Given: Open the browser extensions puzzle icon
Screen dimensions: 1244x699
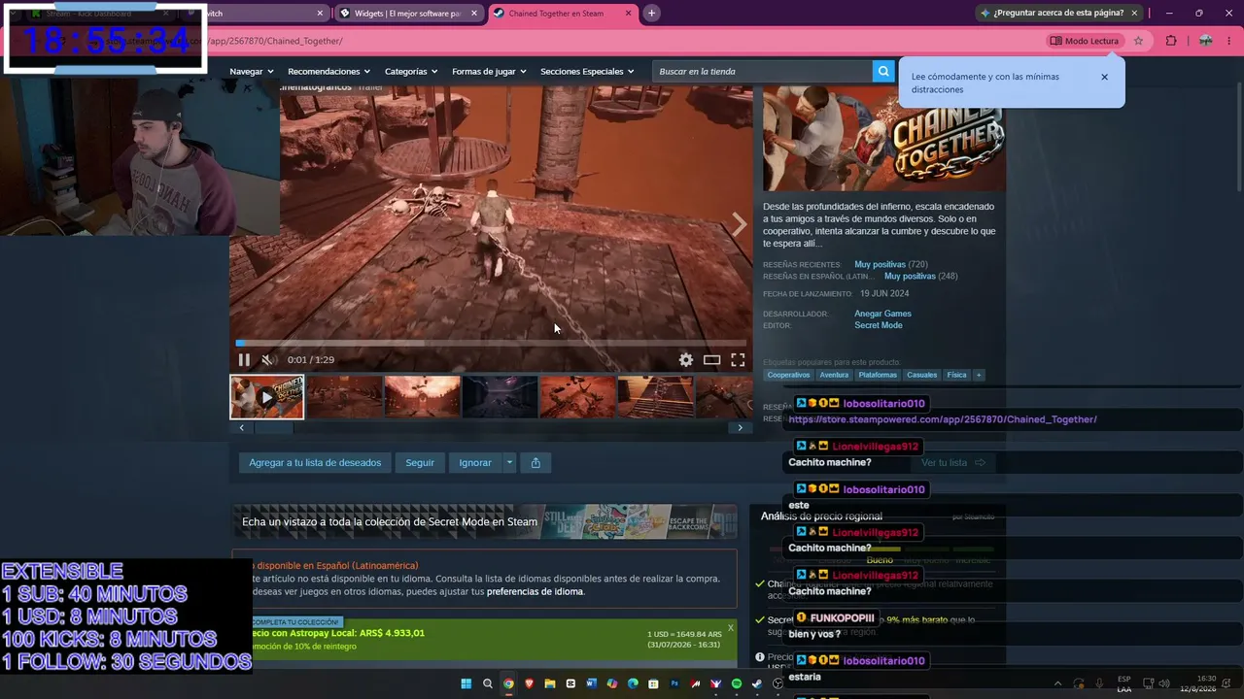Looking at the screenshot, I should point(1171,41).
